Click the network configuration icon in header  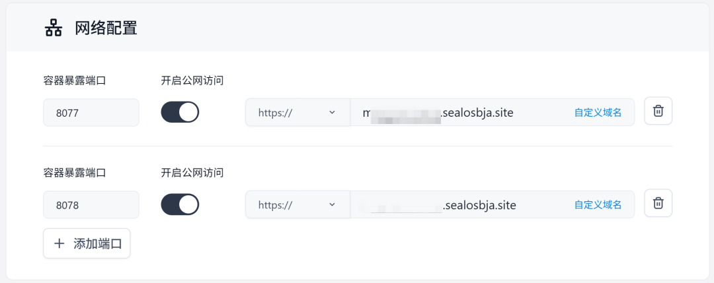[x=53, y=28]
